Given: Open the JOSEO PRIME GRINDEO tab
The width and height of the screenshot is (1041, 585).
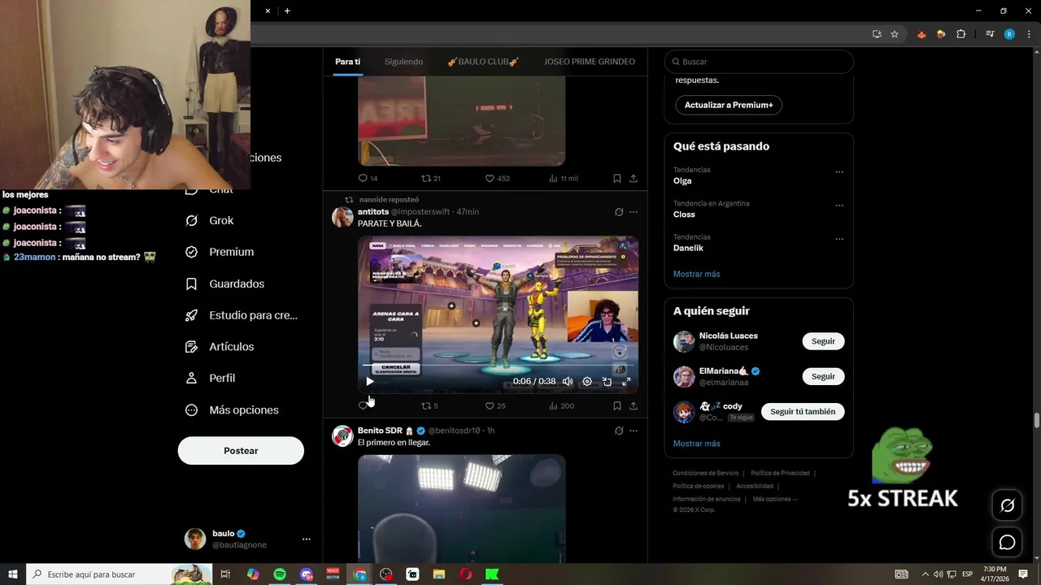Looking at the screenshot, I should (590, 62).
